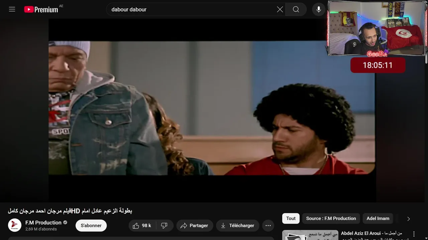This screenshot has height=240, width=428.
Task: Select the Adel Imam chip
Action: pyautogui.click(x=378, y=218)
